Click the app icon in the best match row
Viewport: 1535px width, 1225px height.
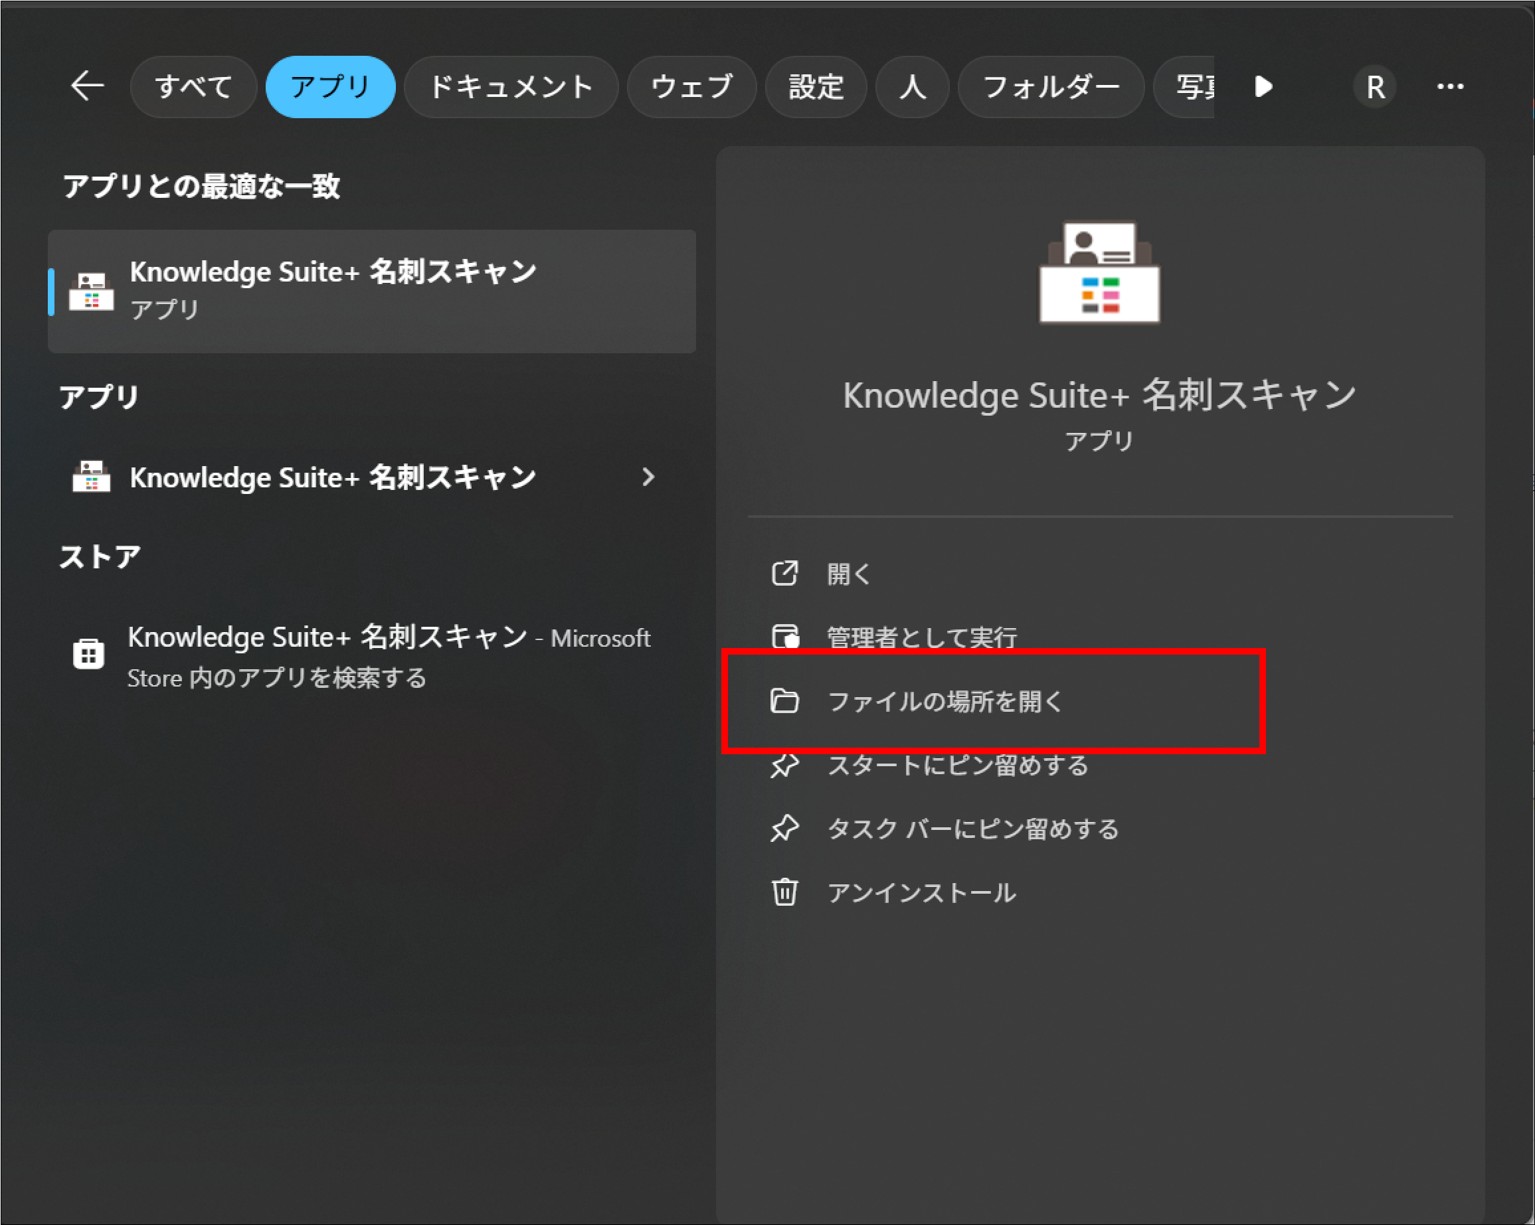[91, 291]
